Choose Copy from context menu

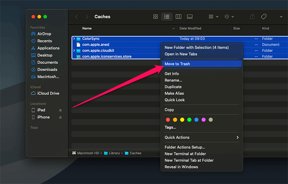[x=202, y=110]
